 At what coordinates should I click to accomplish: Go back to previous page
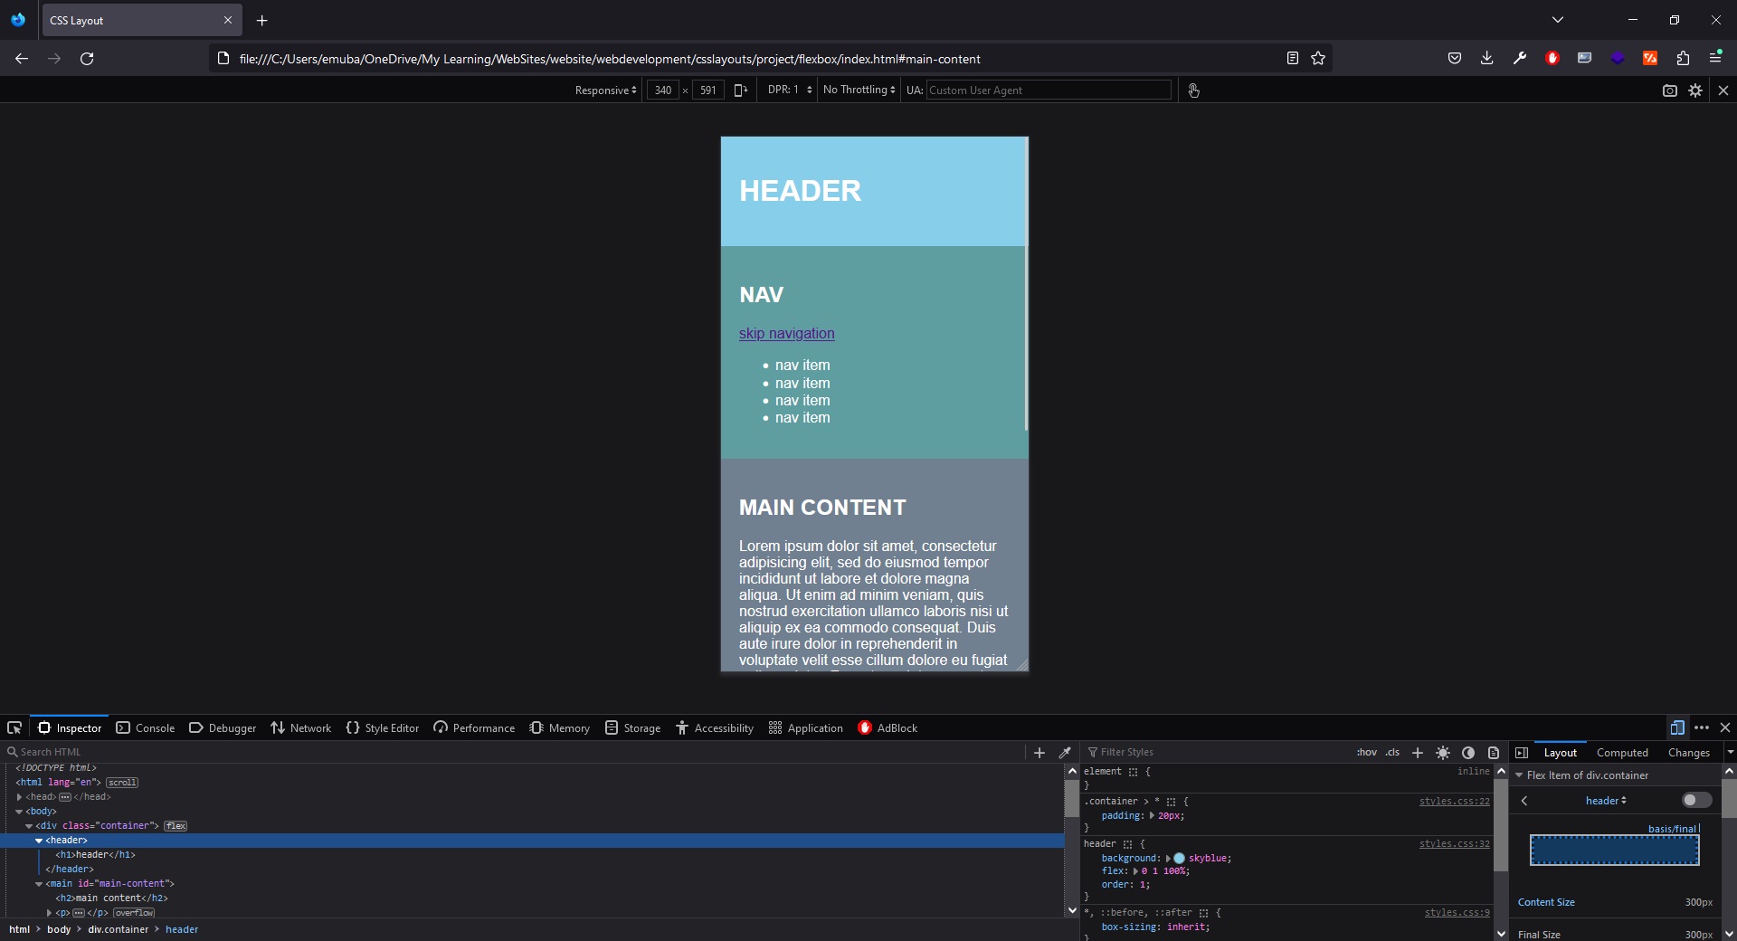pos(22,58)
